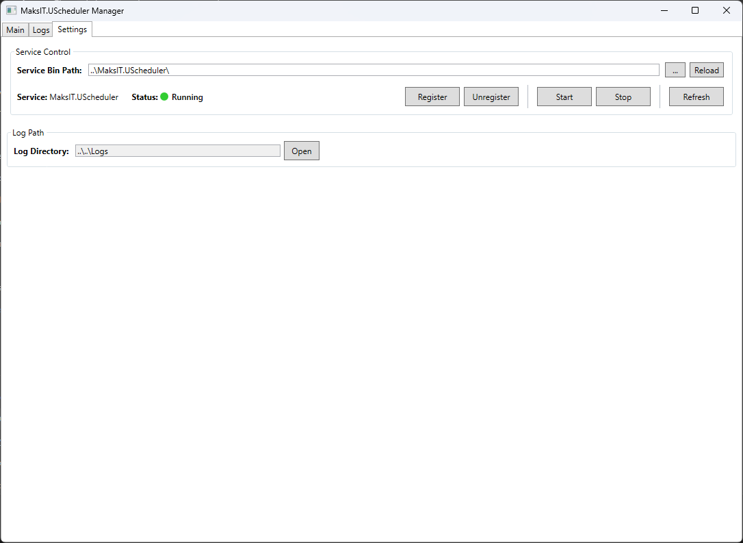The image size is (743, 543).
Task: Maximize the Manager window
Action: pyautogui.click(x=695, y=10)
